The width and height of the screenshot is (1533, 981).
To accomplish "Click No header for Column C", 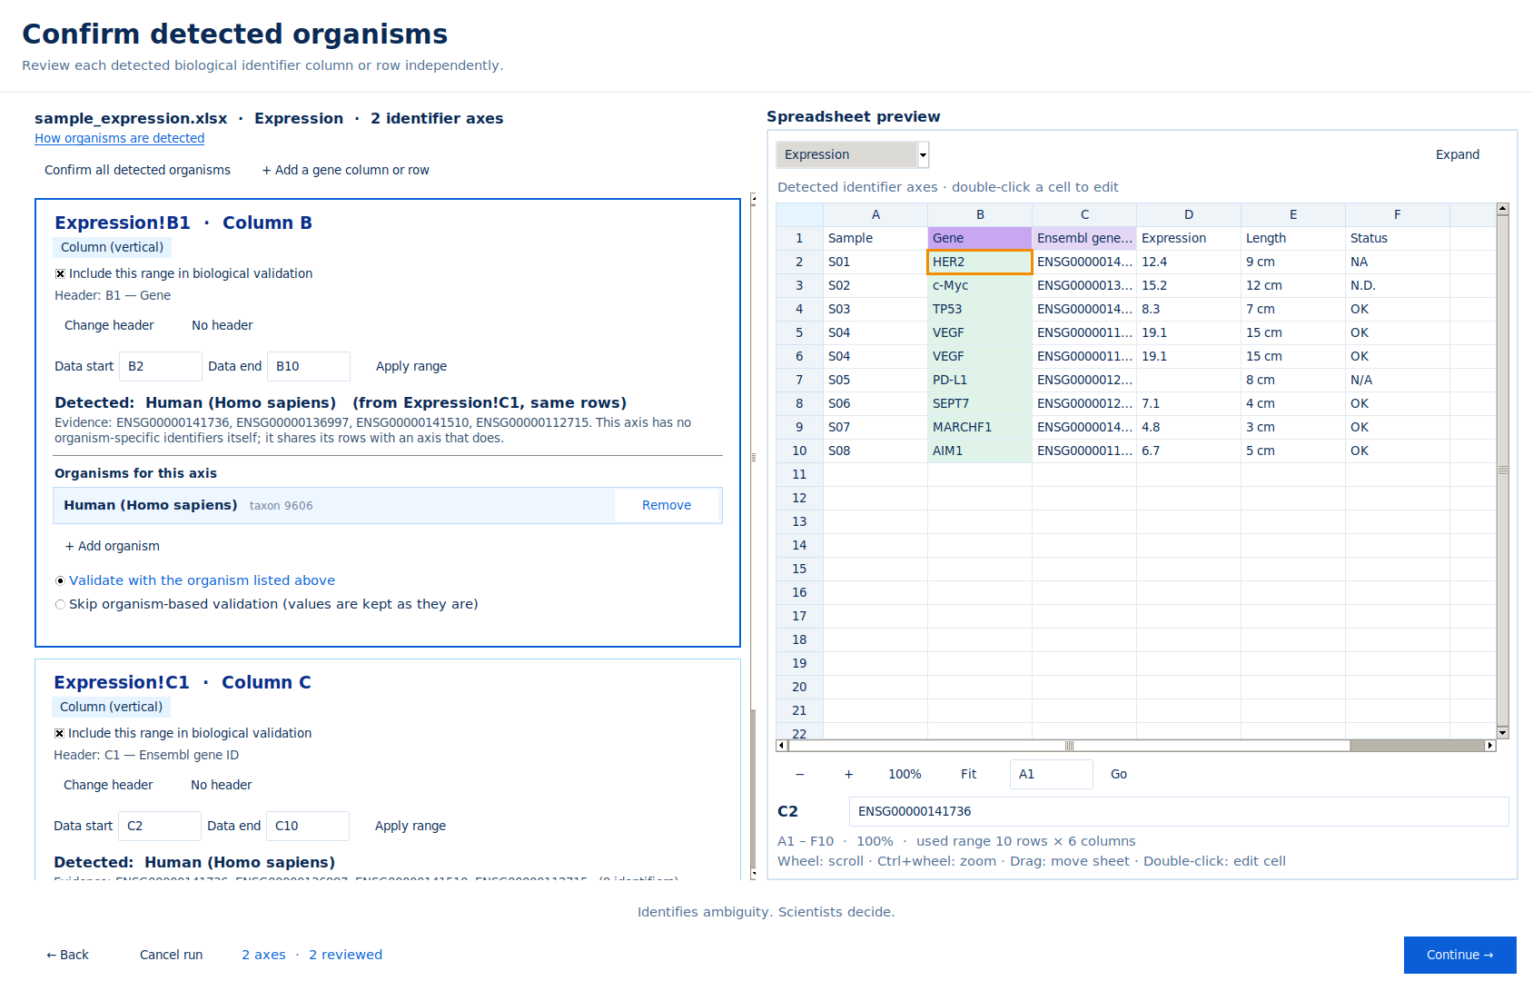I will [x=222, y=785].
